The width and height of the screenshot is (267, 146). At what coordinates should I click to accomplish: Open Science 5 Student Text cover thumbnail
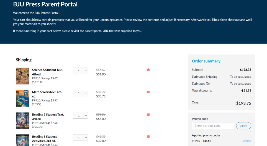pyautogui.click(x=23, y=76)
